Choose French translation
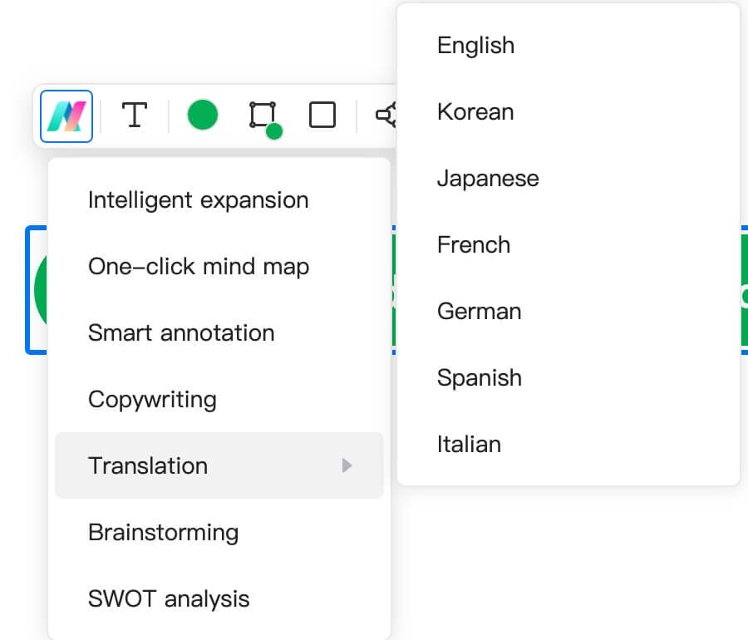748x640 pixels. click(474, 245)
